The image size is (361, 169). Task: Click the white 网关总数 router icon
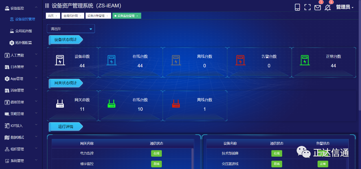pos(60,104)
